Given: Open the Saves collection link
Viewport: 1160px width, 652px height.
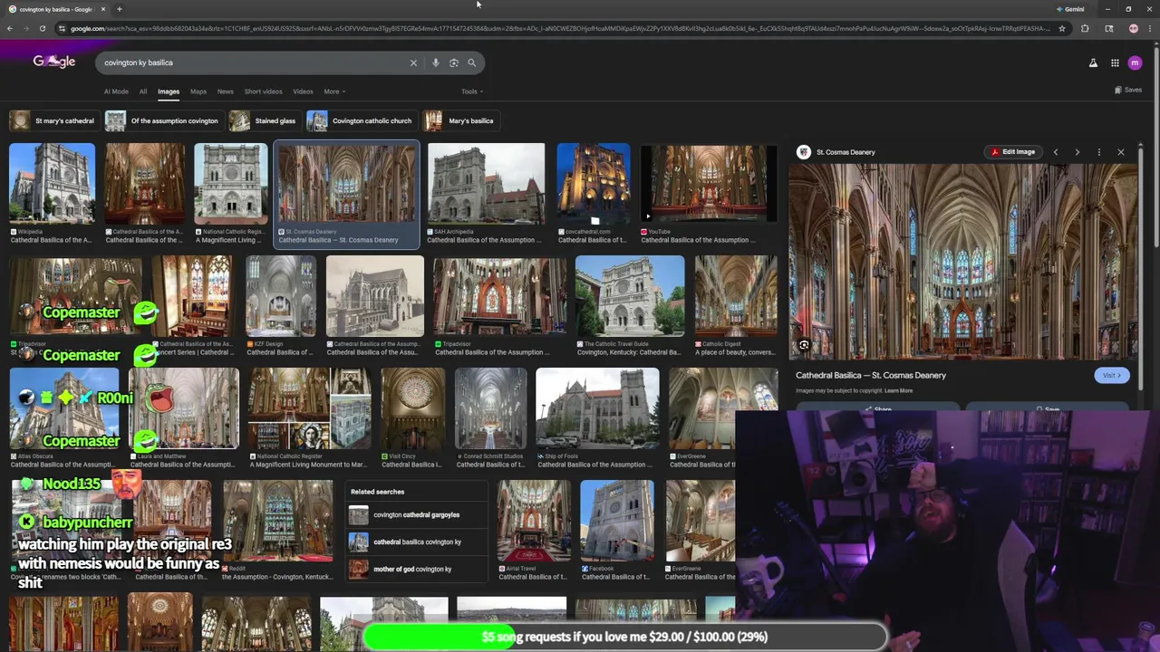Looking at the screenshot, I should (1128, 90).
